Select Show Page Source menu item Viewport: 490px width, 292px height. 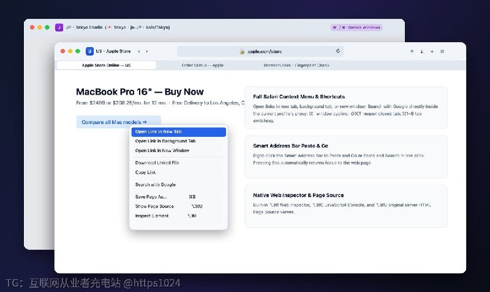(x=178, y=206)
